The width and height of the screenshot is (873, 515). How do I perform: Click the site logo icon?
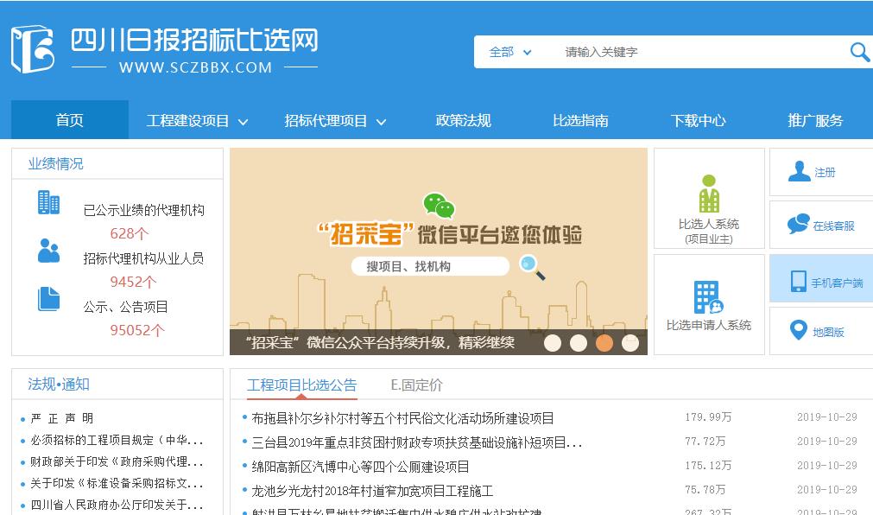point(32,49)
